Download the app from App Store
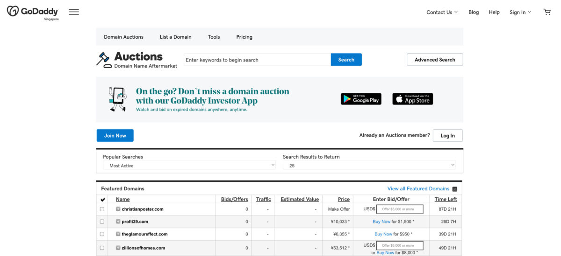561x256 pixels. [413, 99]
